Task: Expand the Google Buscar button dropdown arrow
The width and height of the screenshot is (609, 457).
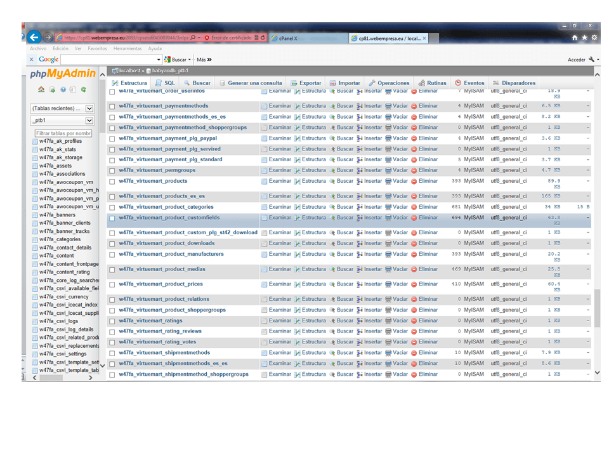Action: click(190, 60)
